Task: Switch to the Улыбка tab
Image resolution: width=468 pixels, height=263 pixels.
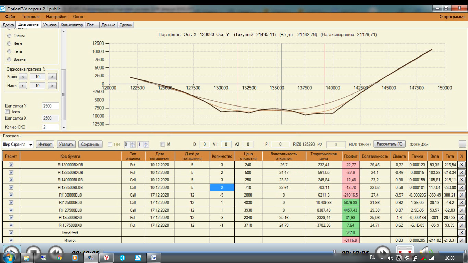Action: (x=50, y=25)
